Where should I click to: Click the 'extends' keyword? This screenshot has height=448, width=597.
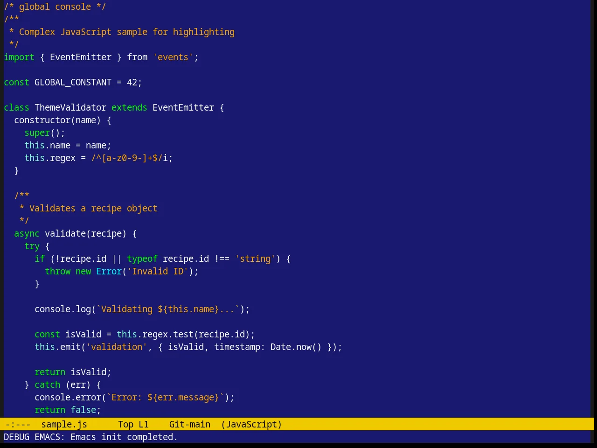(129, 107)
